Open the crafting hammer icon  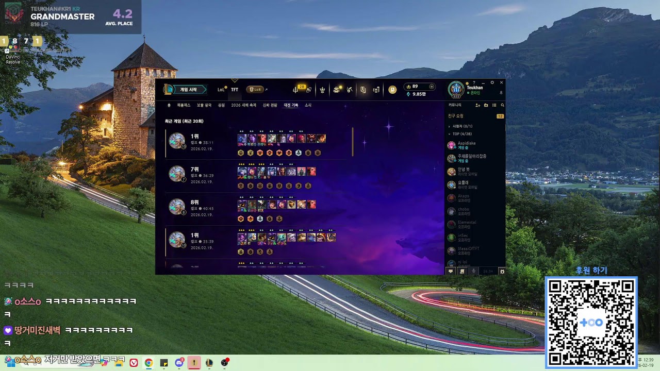tap(349, 90)
